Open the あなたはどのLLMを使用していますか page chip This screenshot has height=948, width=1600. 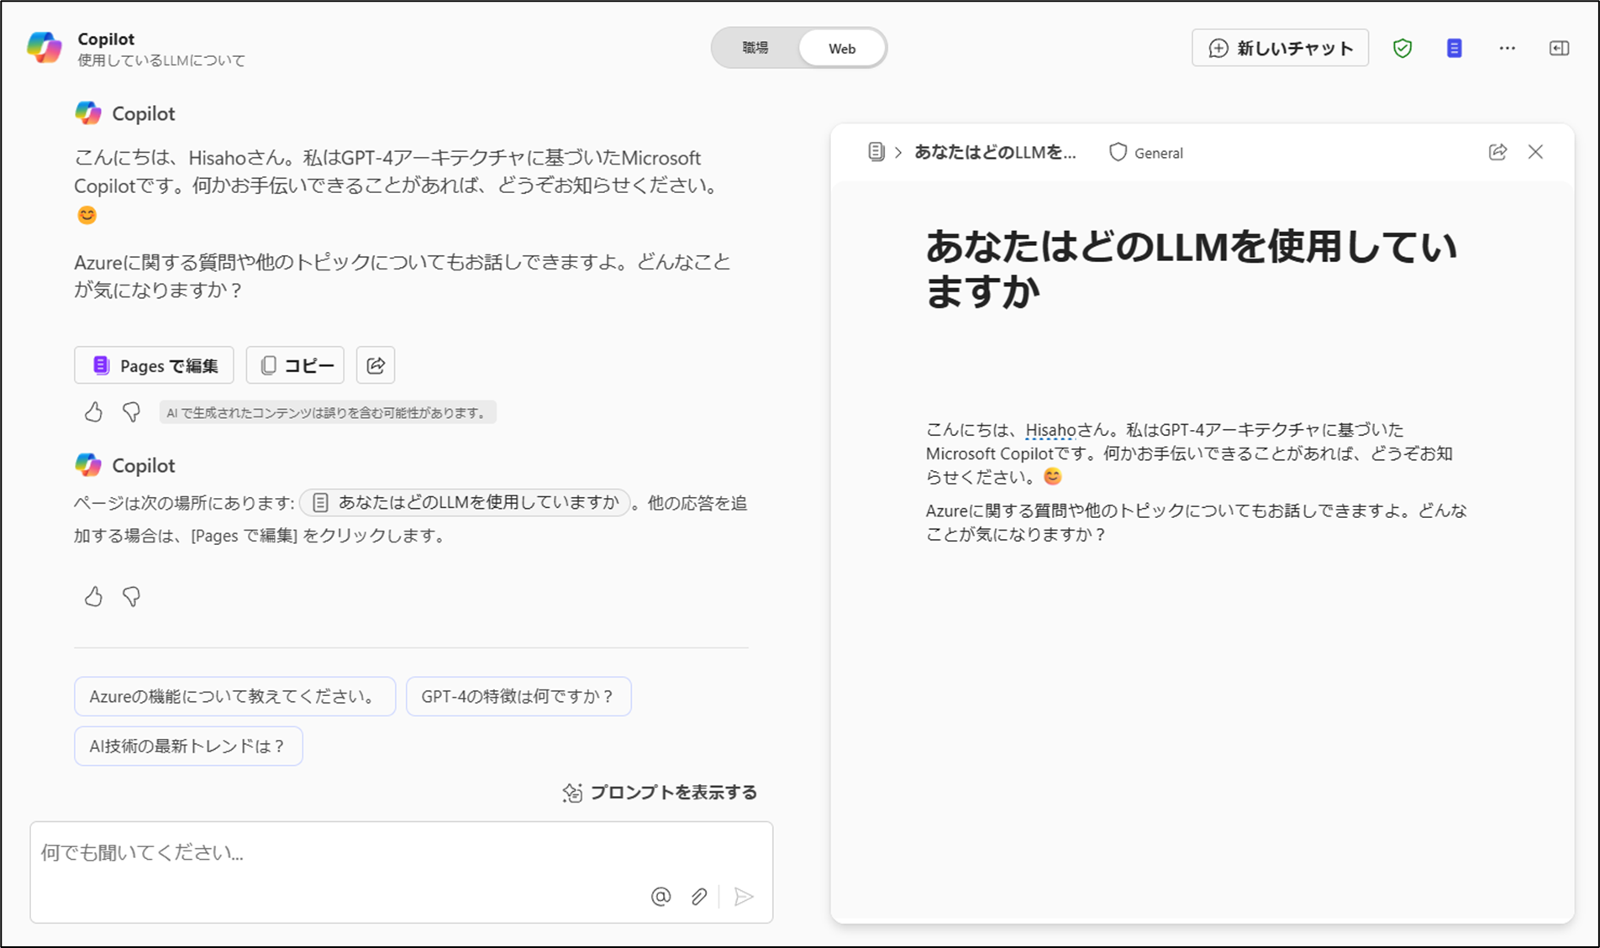click(465, 502)
